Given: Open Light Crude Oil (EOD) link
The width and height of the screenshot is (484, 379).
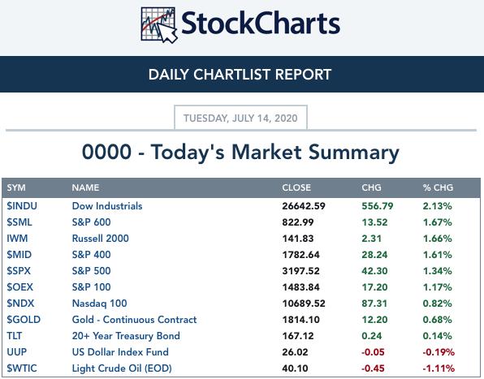Looking at the screenshot, I should [x=122, y=368].
